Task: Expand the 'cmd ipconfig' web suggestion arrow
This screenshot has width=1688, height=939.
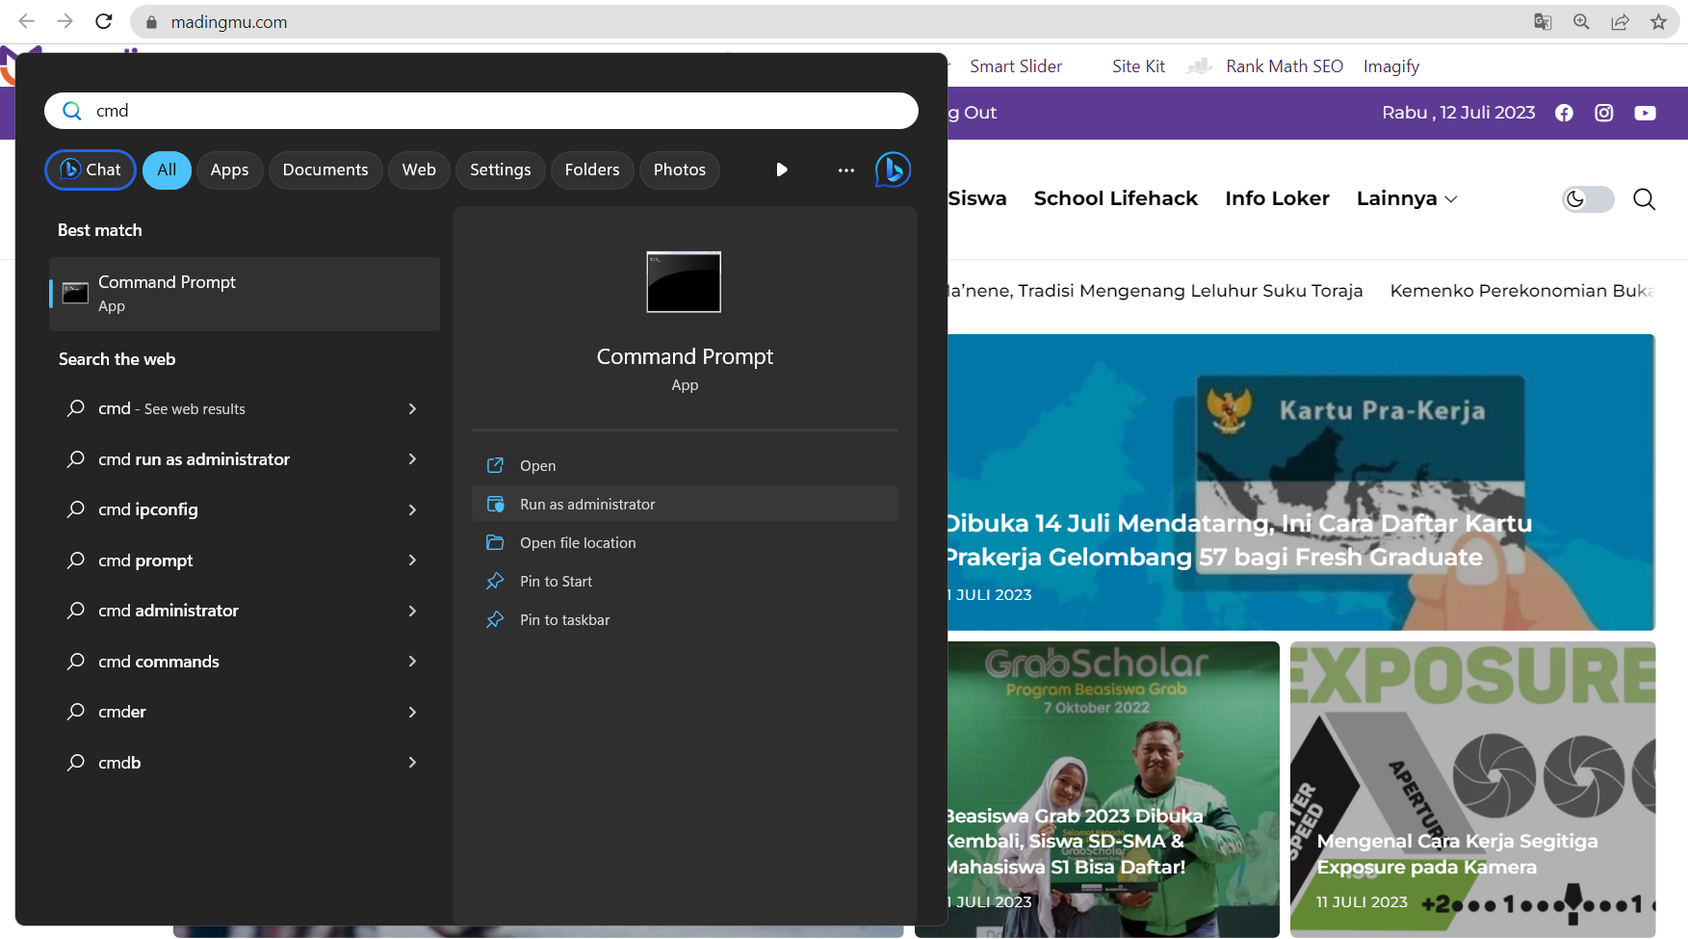Action: [412, 510]
